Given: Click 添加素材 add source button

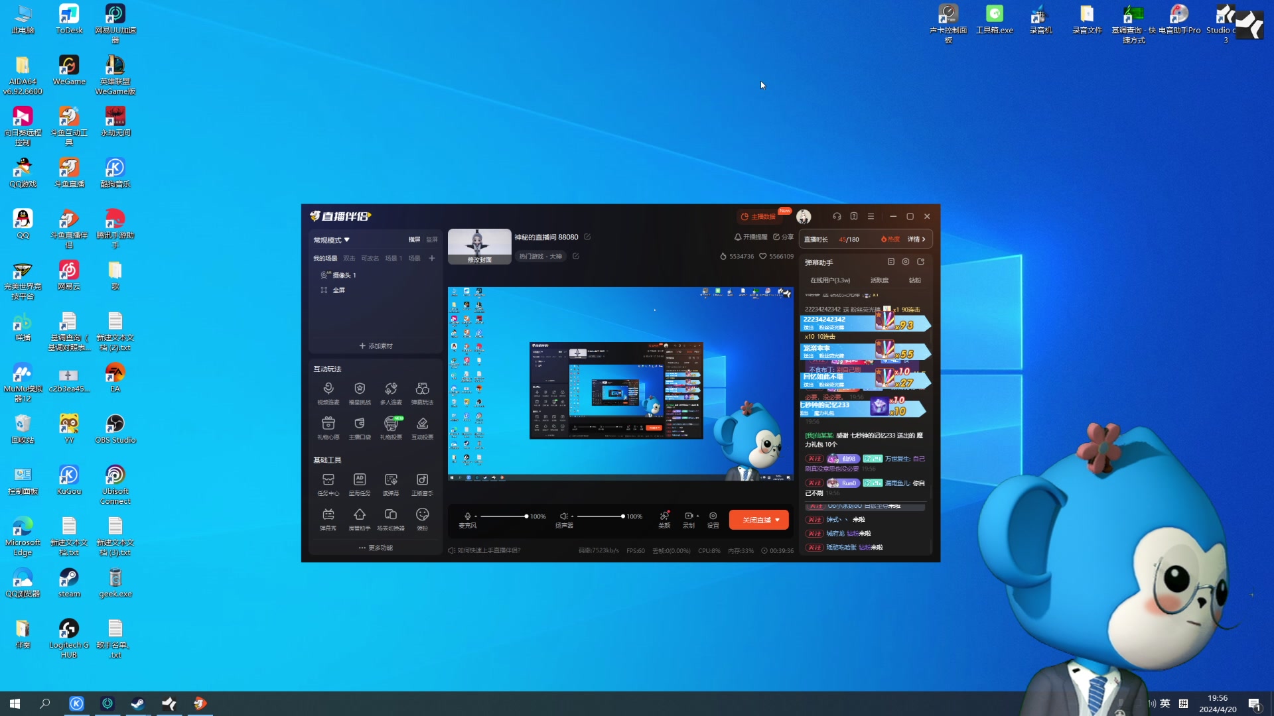Looking at the screenshot, I should (x=376, y=346).
